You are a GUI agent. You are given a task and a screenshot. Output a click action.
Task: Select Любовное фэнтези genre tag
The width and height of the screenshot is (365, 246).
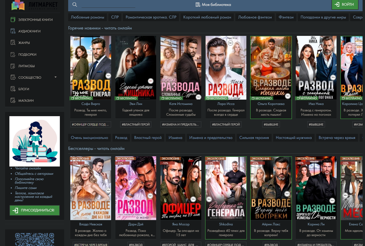click(x=255, y=17)
